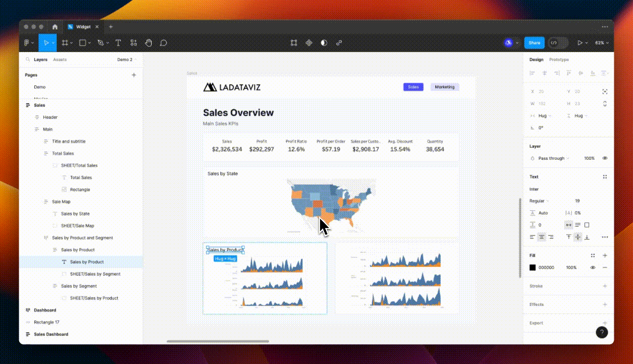633x364 pixels.
Task: Enable fixed size text resizing
Action: coord(587,225)
